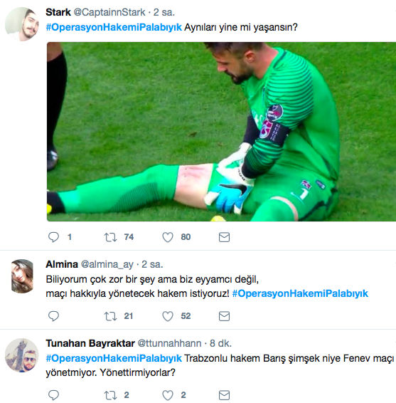Like Stark's tweet with 80 likes
Image resolution: width=396 pixels, height=403 pixels.
(x=168, y=237)
